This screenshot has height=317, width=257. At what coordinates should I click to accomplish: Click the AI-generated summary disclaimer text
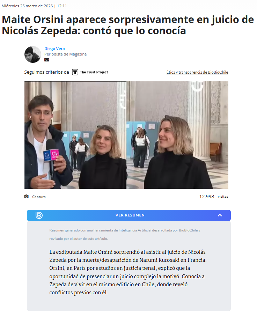(x=125, y=235)
